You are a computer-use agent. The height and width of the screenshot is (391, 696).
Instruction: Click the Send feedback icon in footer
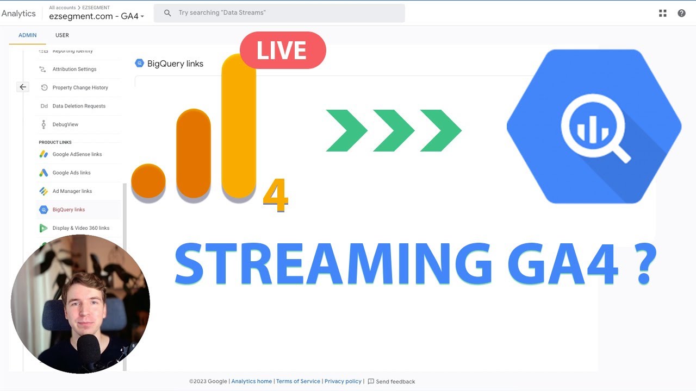pos(371,381)
